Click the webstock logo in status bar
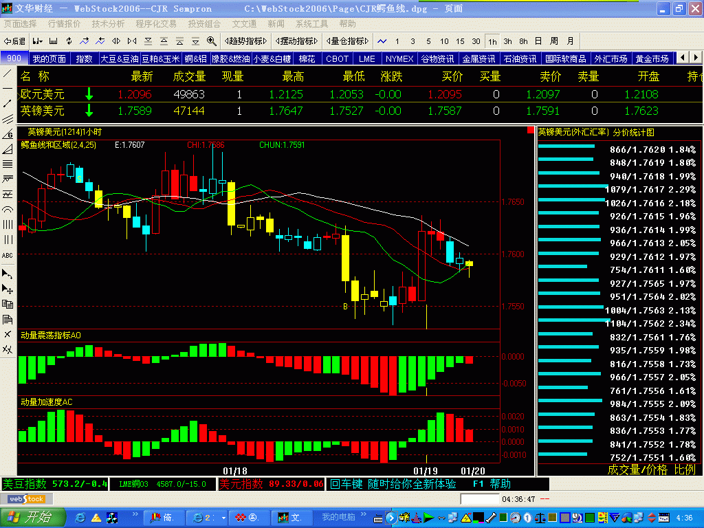 click(27, 499)
